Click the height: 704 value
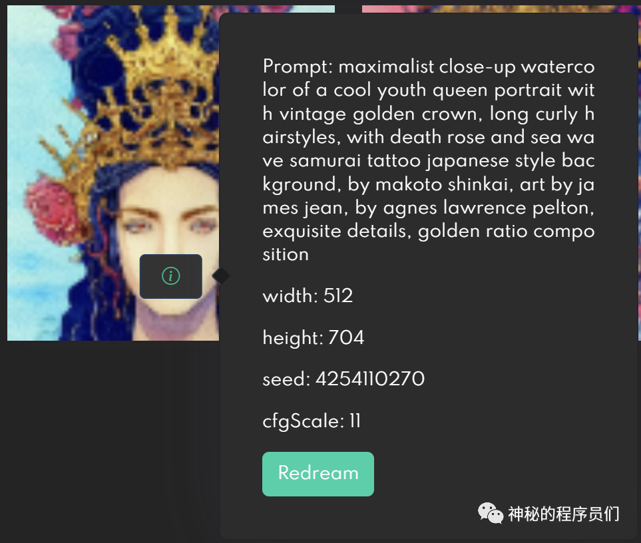 pyautogui.click(x=313, y=337)
